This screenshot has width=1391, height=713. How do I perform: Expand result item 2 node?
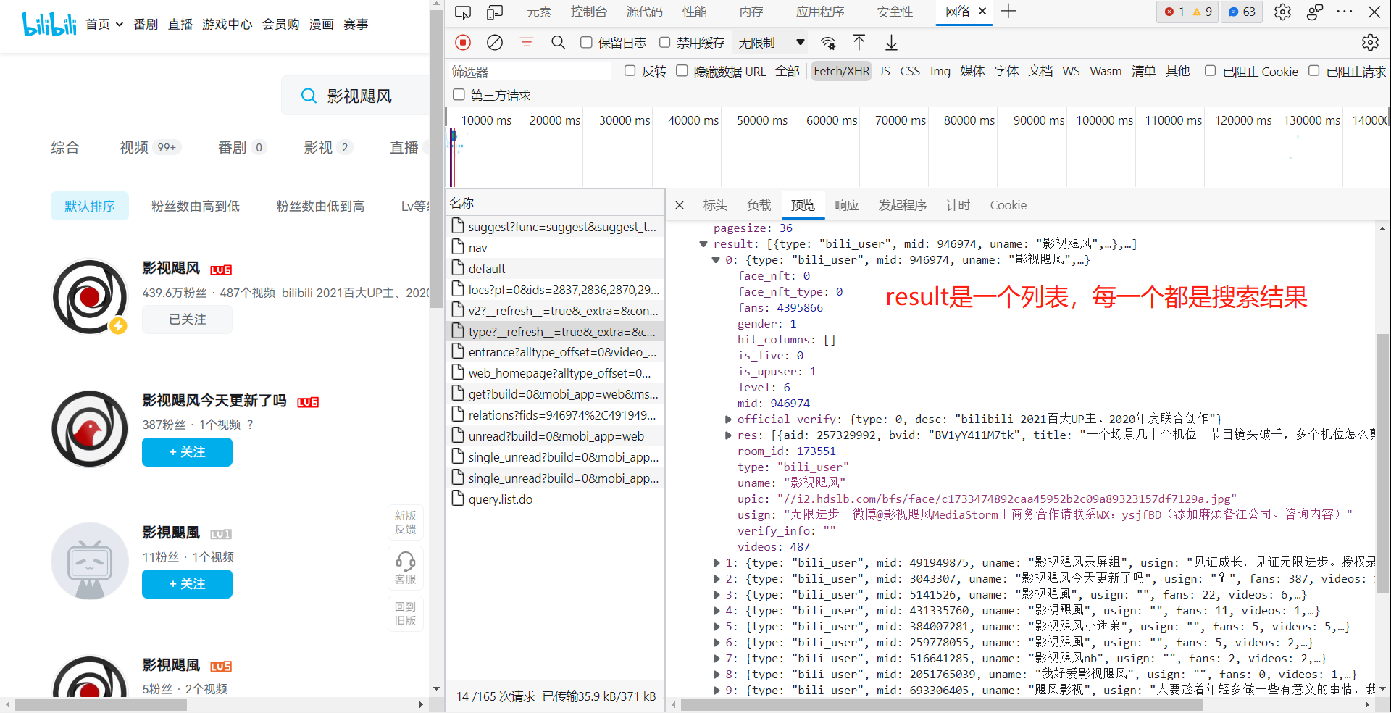tap(717, 579)
